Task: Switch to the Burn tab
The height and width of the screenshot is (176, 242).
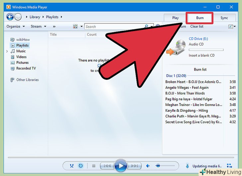Action: 200,18
